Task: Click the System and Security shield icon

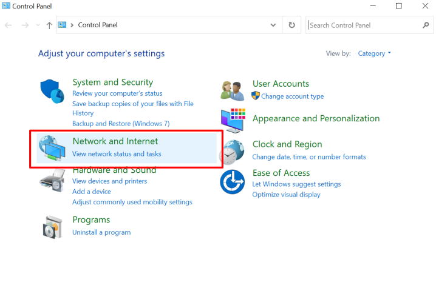Action: coord(52,91)
